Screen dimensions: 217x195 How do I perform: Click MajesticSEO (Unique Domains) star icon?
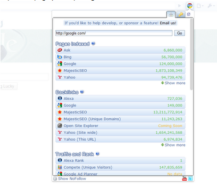[60, 119]
